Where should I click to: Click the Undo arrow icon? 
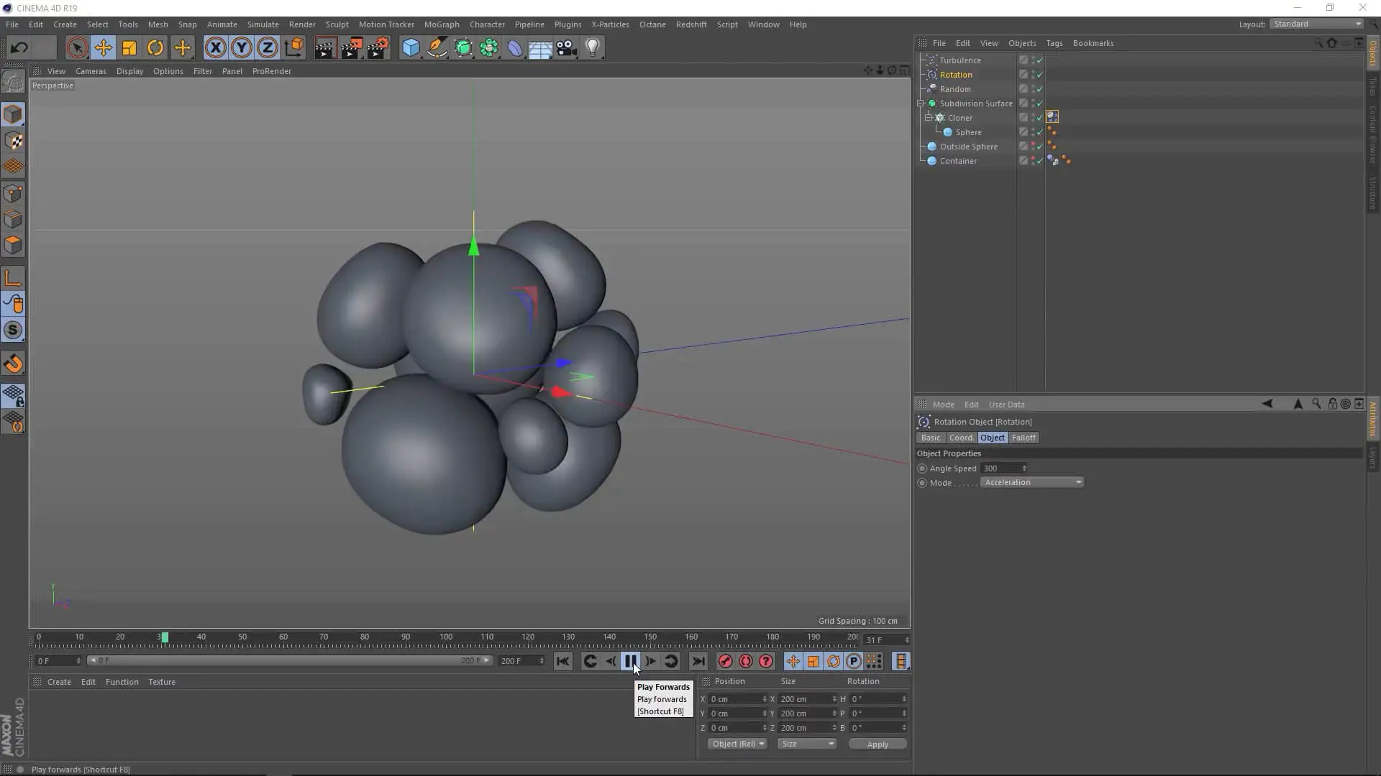coord(19,48)
